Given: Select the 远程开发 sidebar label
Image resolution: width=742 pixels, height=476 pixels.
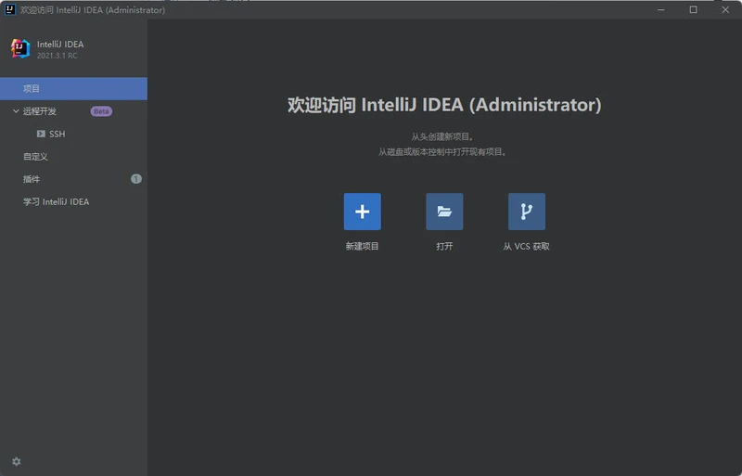Looking at the screenshot, I should (x=40, y=111).
